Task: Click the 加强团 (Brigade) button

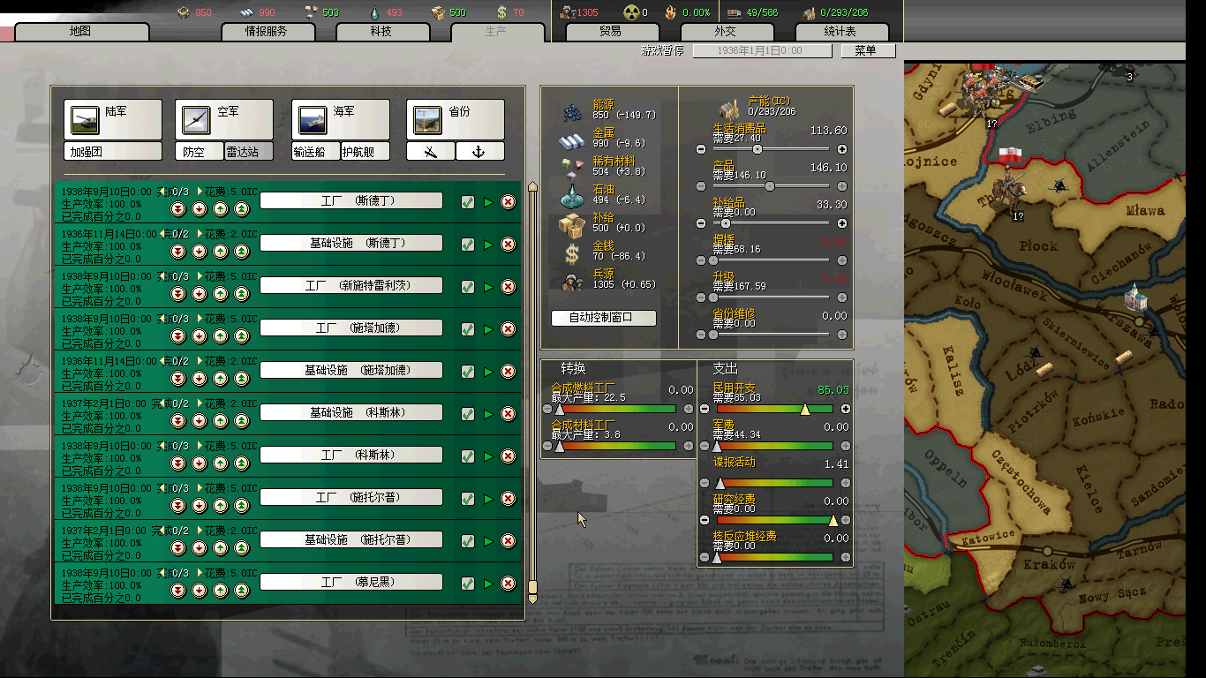Action: (x=113, y=152)
